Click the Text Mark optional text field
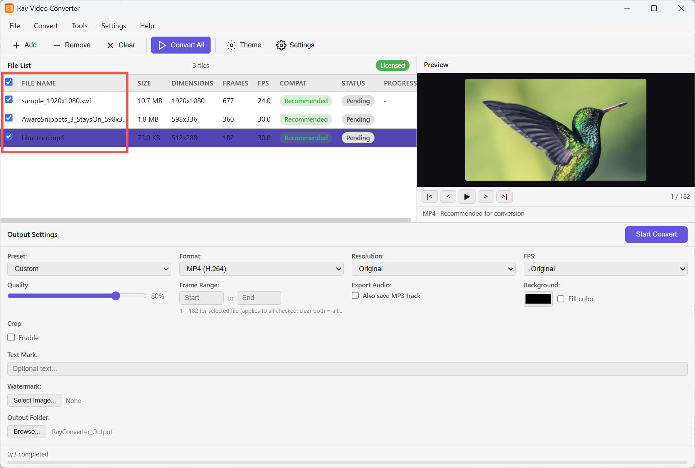Screen dimensions: 695x468 pos(347,369)
